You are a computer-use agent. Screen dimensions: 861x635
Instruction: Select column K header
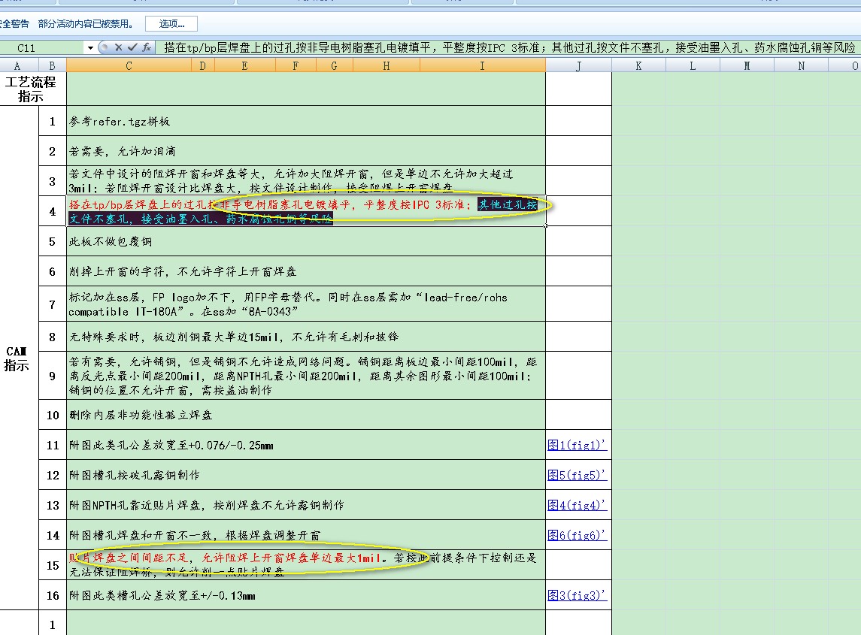coord(638,66)
